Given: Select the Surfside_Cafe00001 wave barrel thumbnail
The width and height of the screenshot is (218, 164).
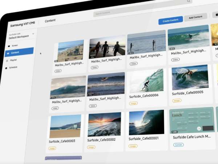Looking at the screenshot, I should (146, 122).
